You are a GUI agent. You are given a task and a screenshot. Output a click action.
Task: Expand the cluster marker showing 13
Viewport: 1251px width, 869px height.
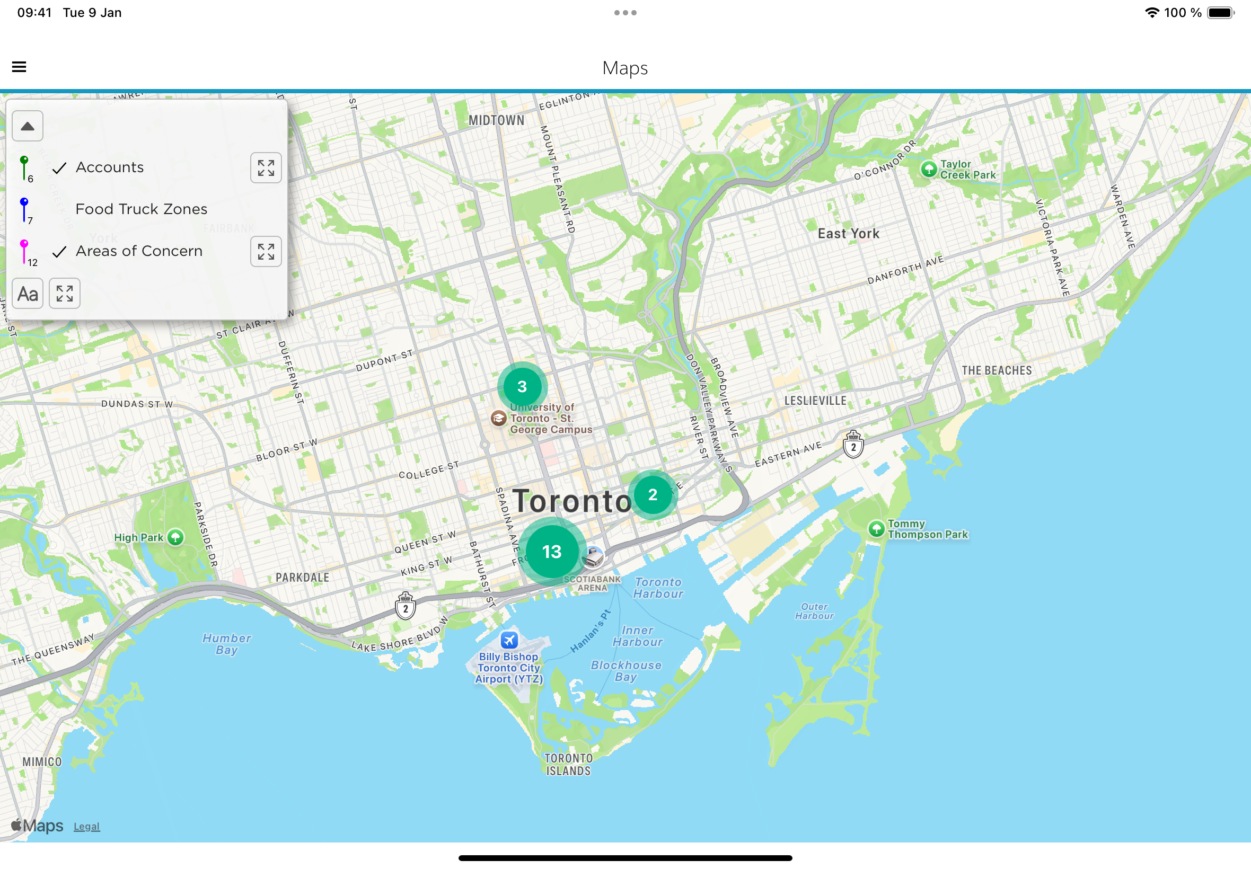(x=552, y=552)
